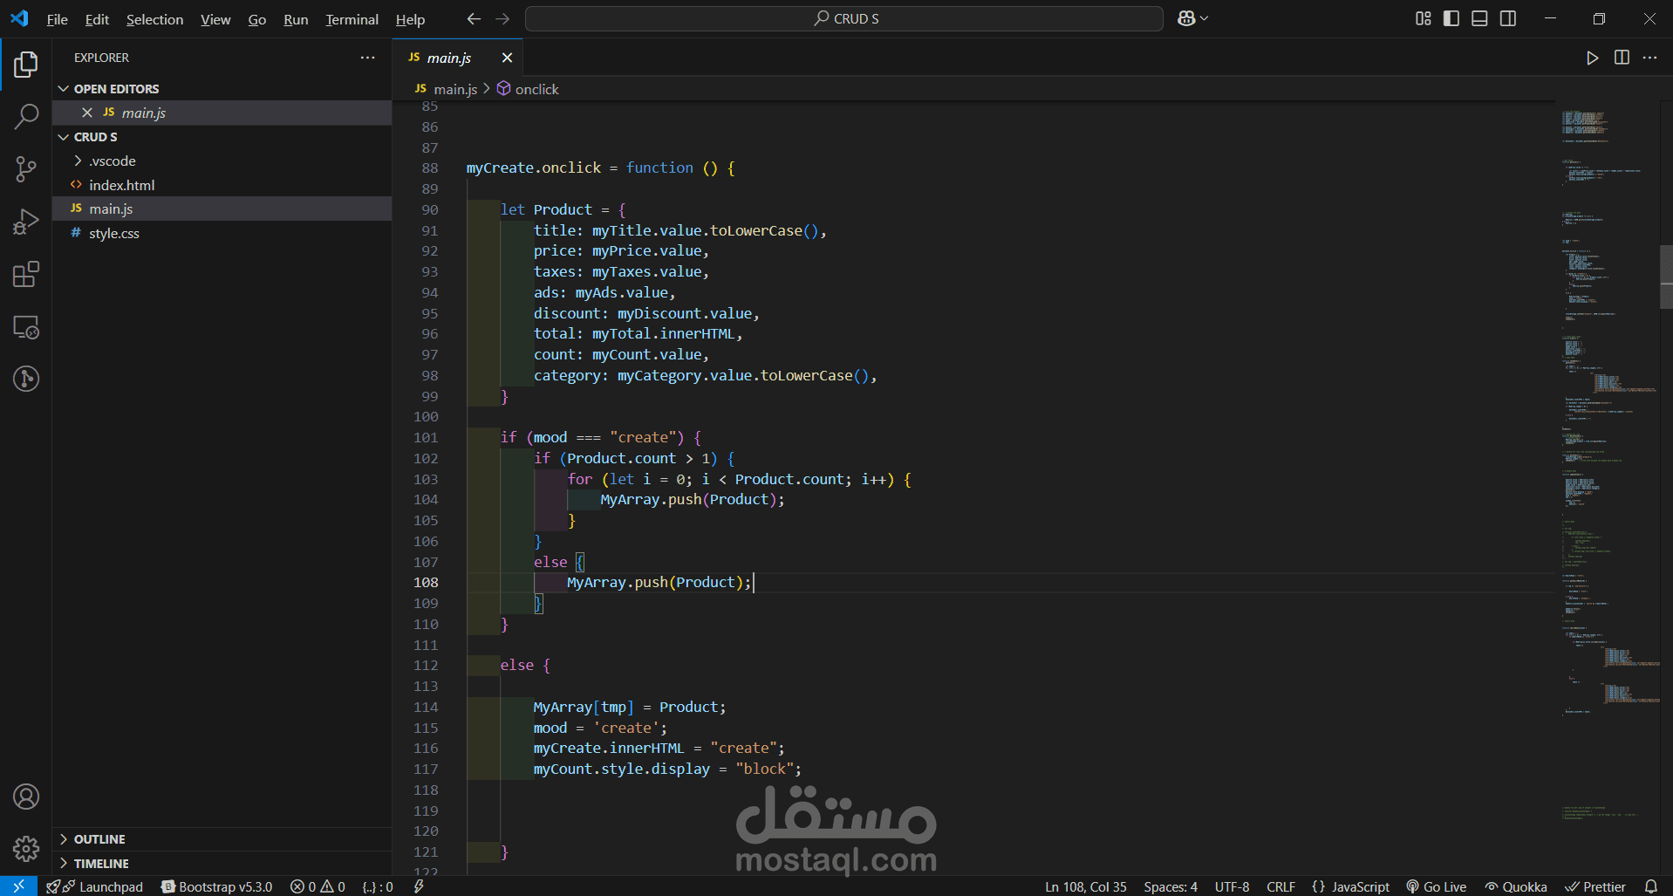Open remote window indicator in status bar
Viewport: 1673px width, 896px height.
pyautogui.click(x=18, y=886)
